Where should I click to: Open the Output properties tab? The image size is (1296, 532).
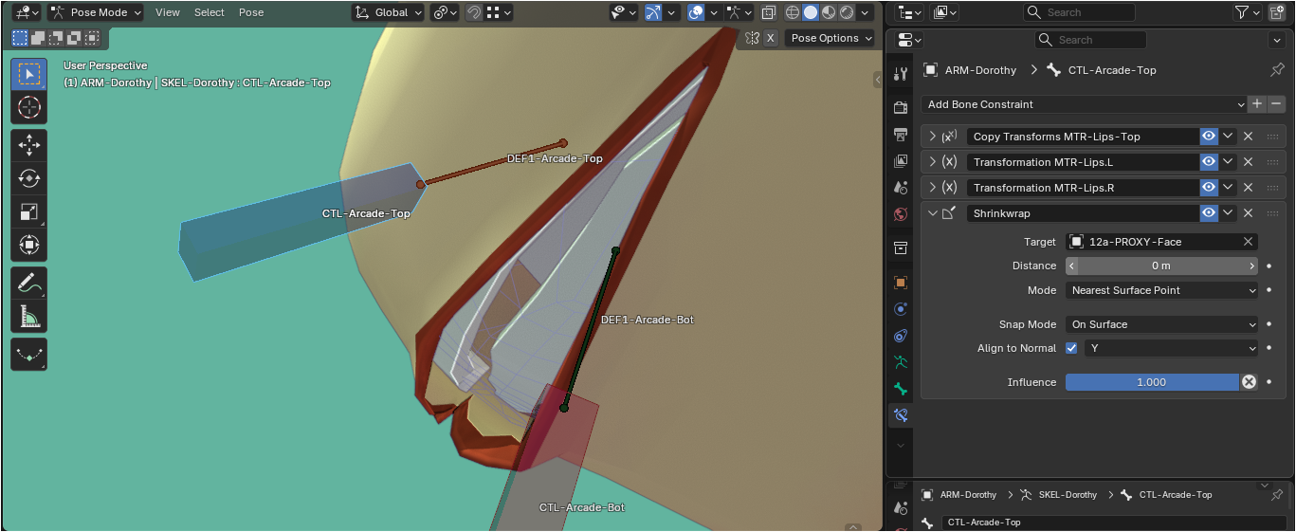tap(901, 135)
